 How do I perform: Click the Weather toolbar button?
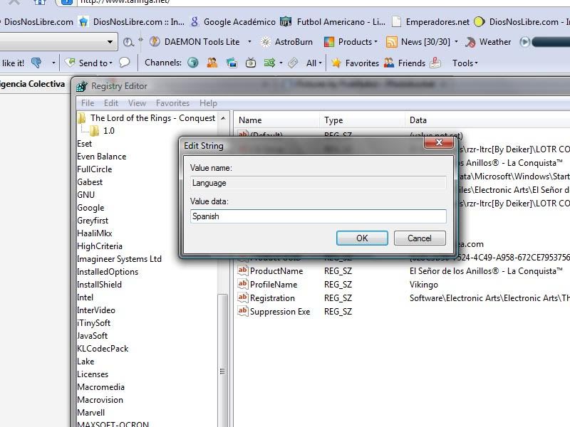(488, 42)
